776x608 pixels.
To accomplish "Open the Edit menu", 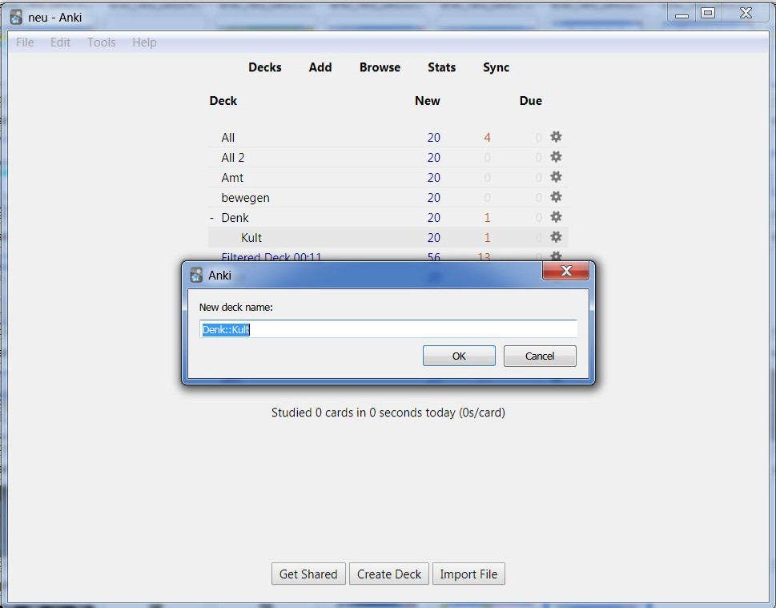I will tap(60, 42).
